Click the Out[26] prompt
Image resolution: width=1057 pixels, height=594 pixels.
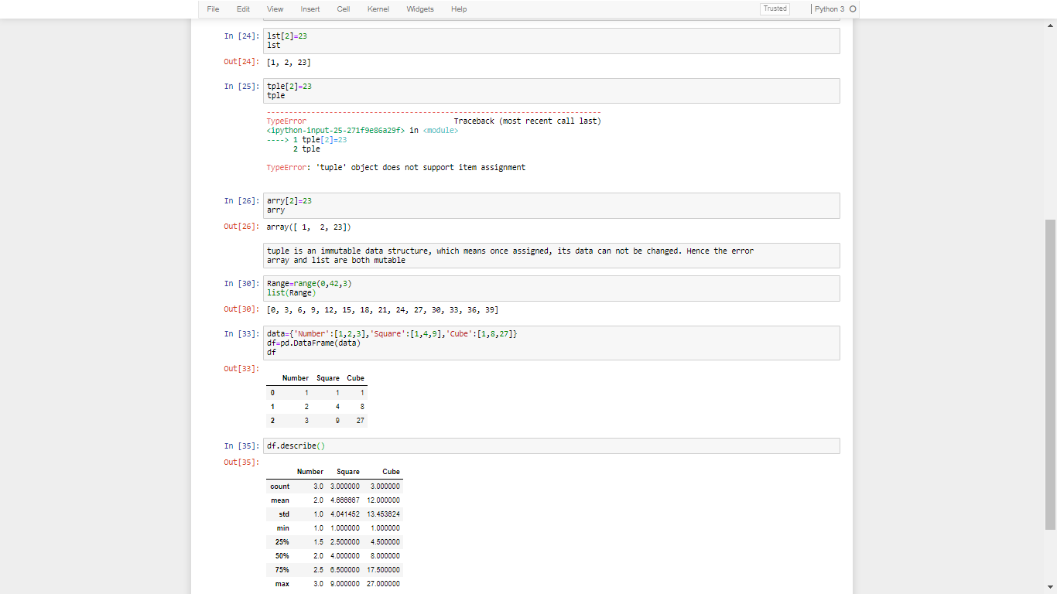pos(241,227)
